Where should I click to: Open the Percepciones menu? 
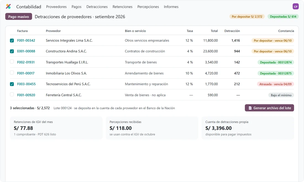(148, 7)
